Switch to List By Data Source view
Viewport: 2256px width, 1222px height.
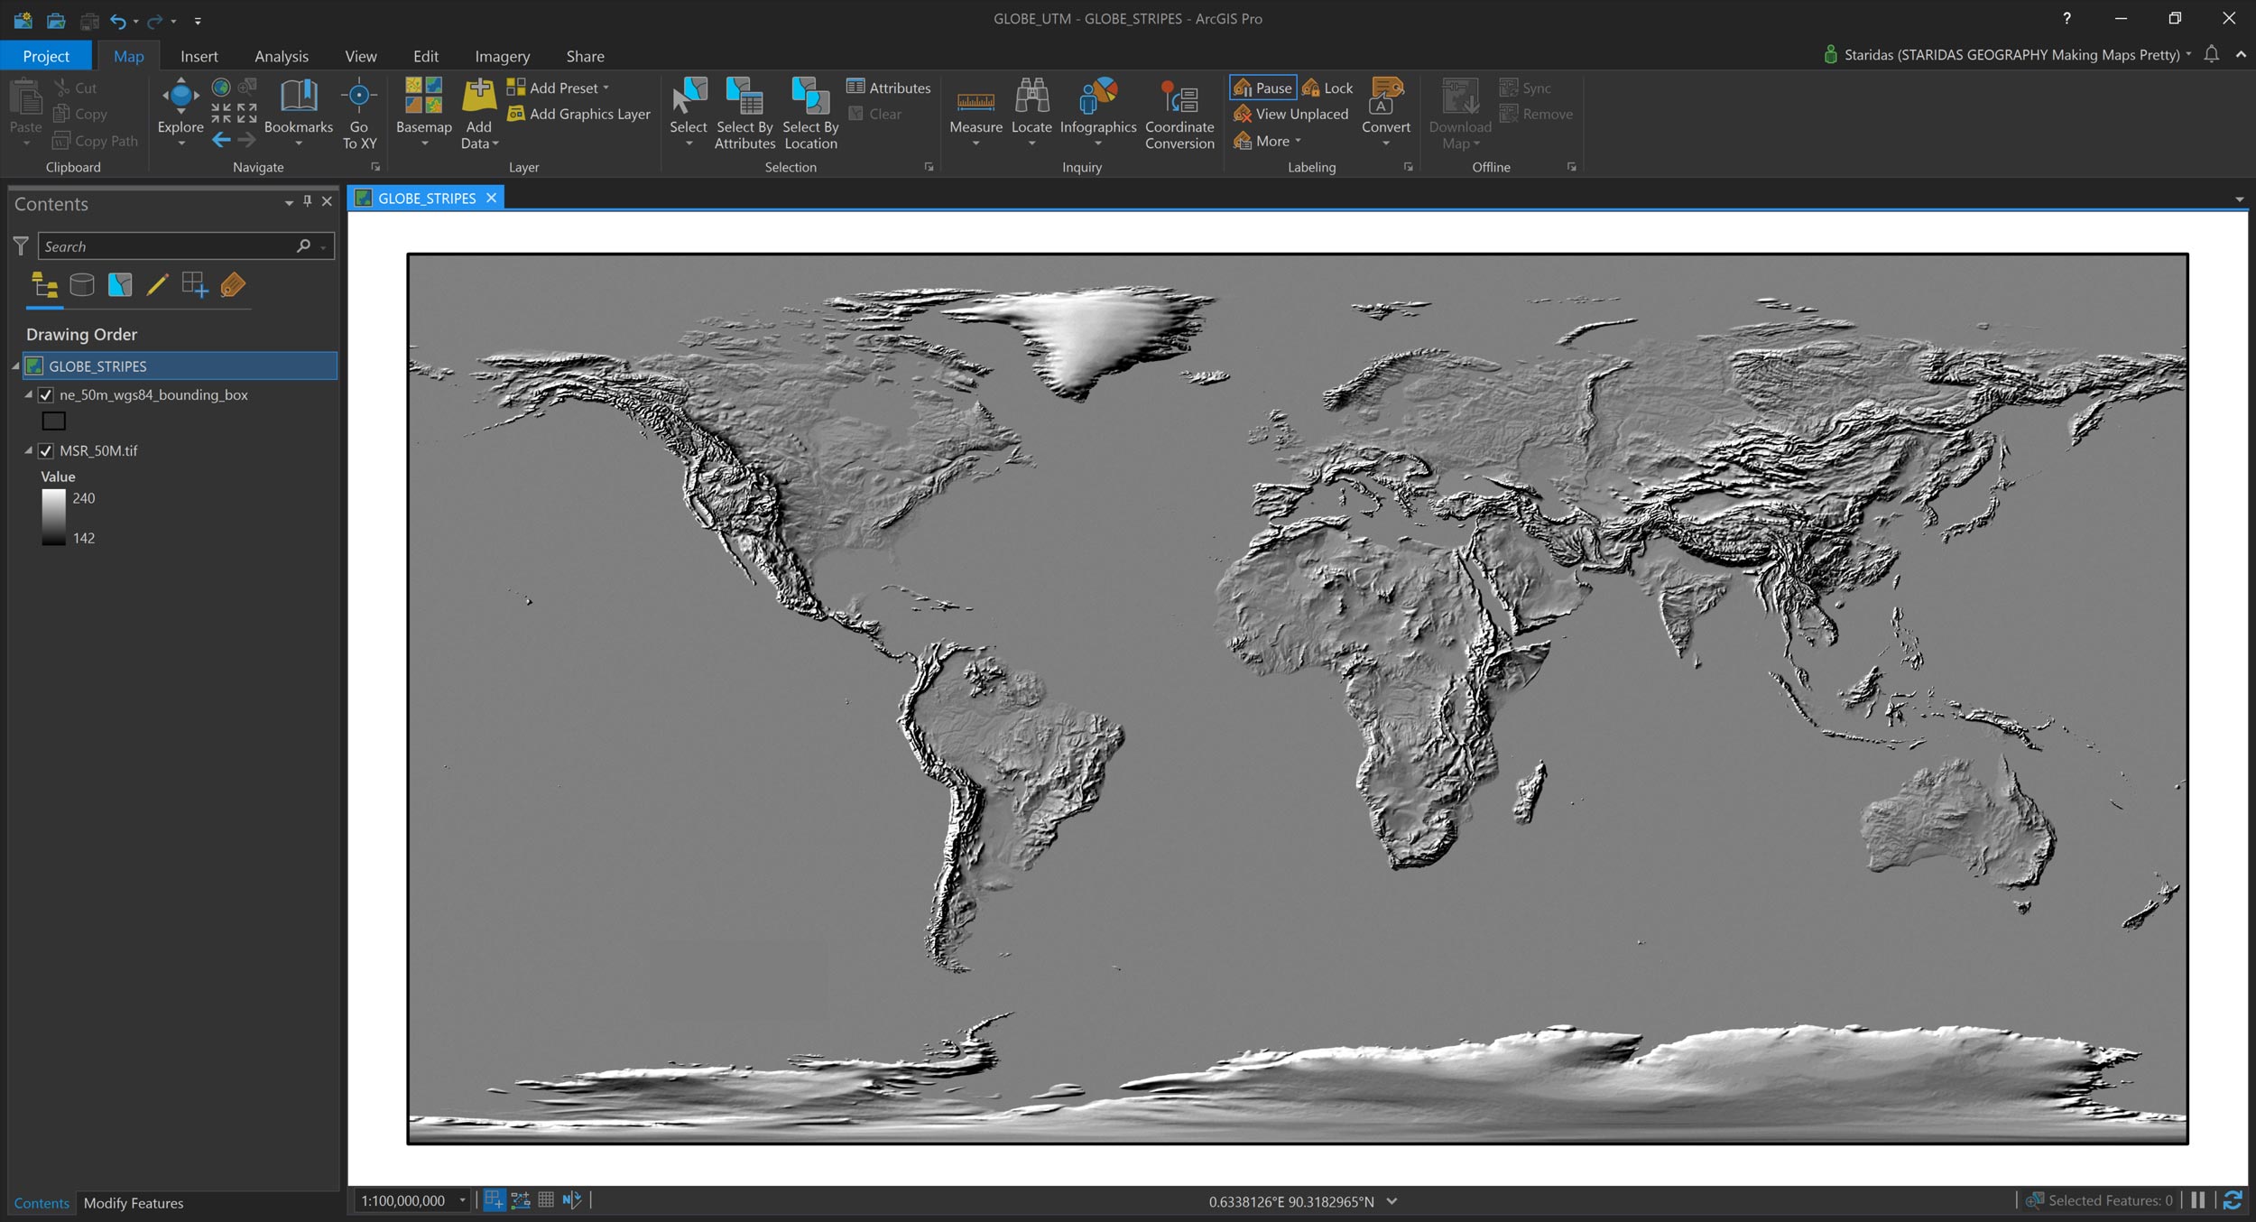[82, 286]
